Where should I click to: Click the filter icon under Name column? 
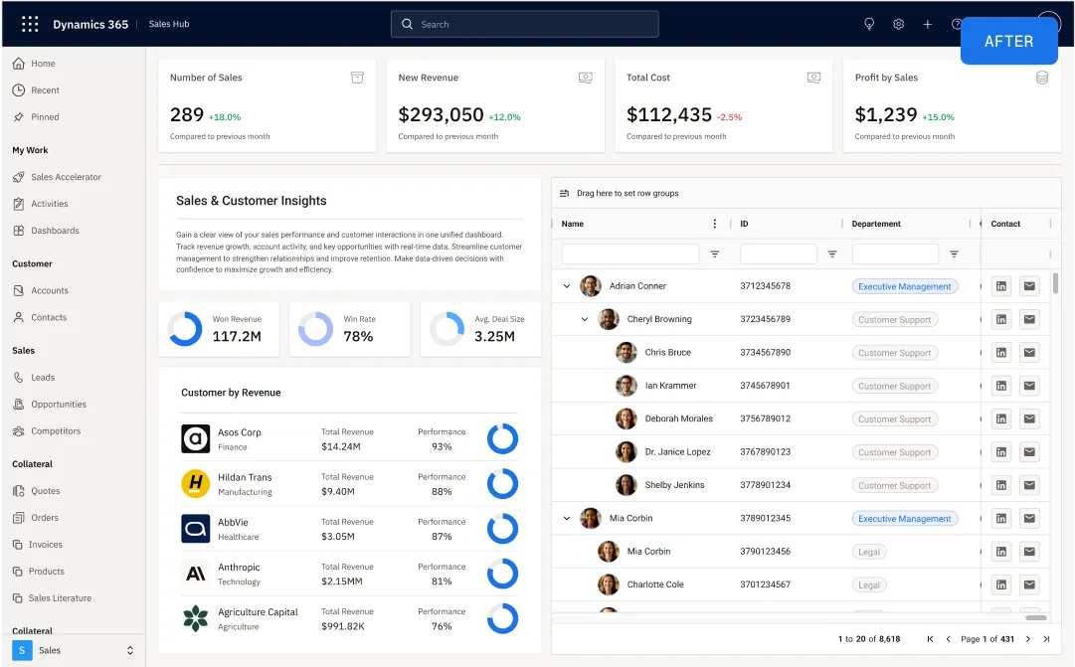coord(715,253)
